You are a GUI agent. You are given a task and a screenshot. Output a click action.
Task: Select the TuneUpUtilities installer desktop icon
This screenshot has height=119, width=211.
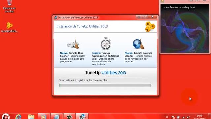click(9, 27)
